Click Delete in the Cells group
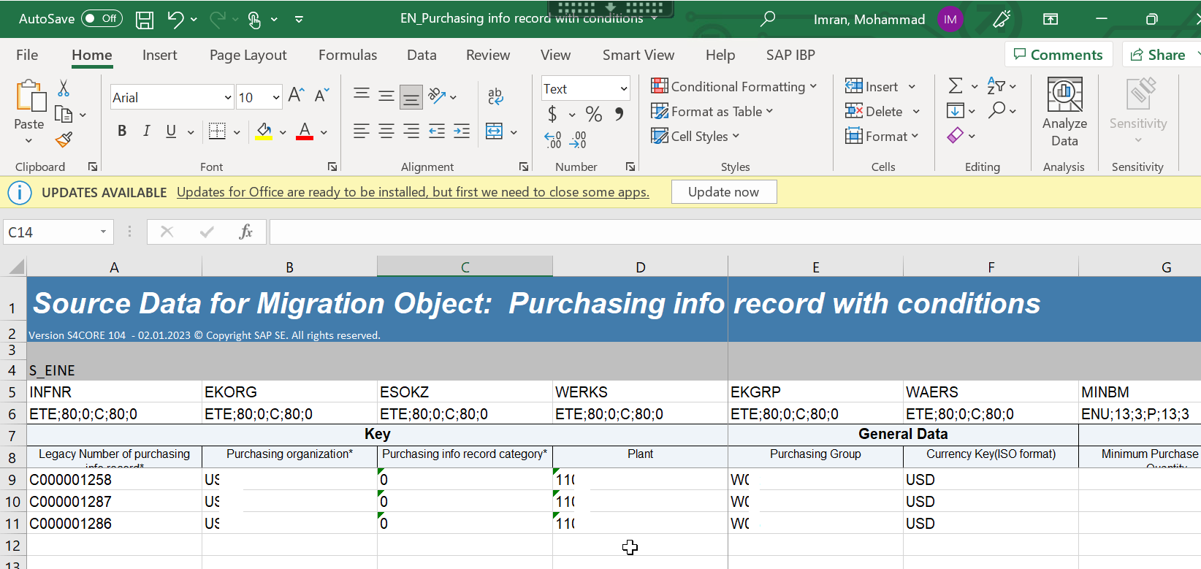The height and width of the screenshot is (569, 1201). (x=874, y=111)
